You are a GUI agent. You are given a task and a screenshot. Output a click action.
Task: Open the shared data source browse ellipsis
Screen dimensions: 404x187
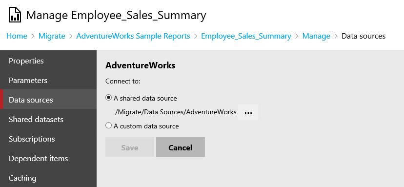tap(248, 112)
